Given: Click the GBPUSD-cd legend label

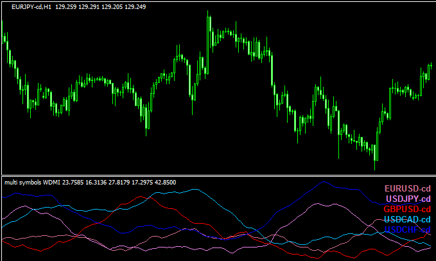Looking at the screenshot, I should pos(407,209).
